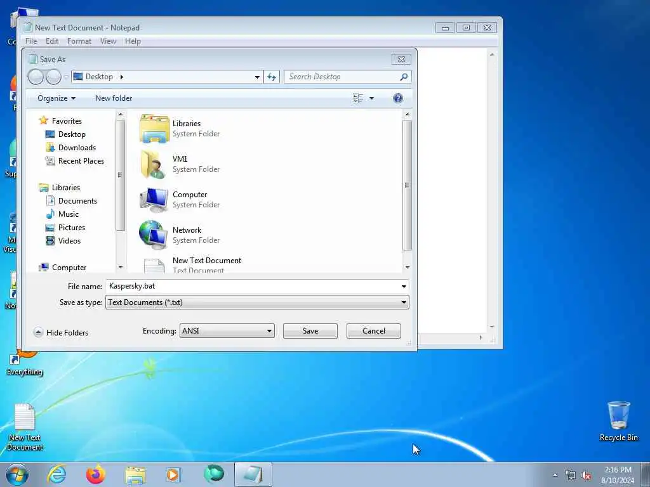The image size is (650, 487).
Task: Click the refresh icon beside the address bar
Action: coord(272,77)
